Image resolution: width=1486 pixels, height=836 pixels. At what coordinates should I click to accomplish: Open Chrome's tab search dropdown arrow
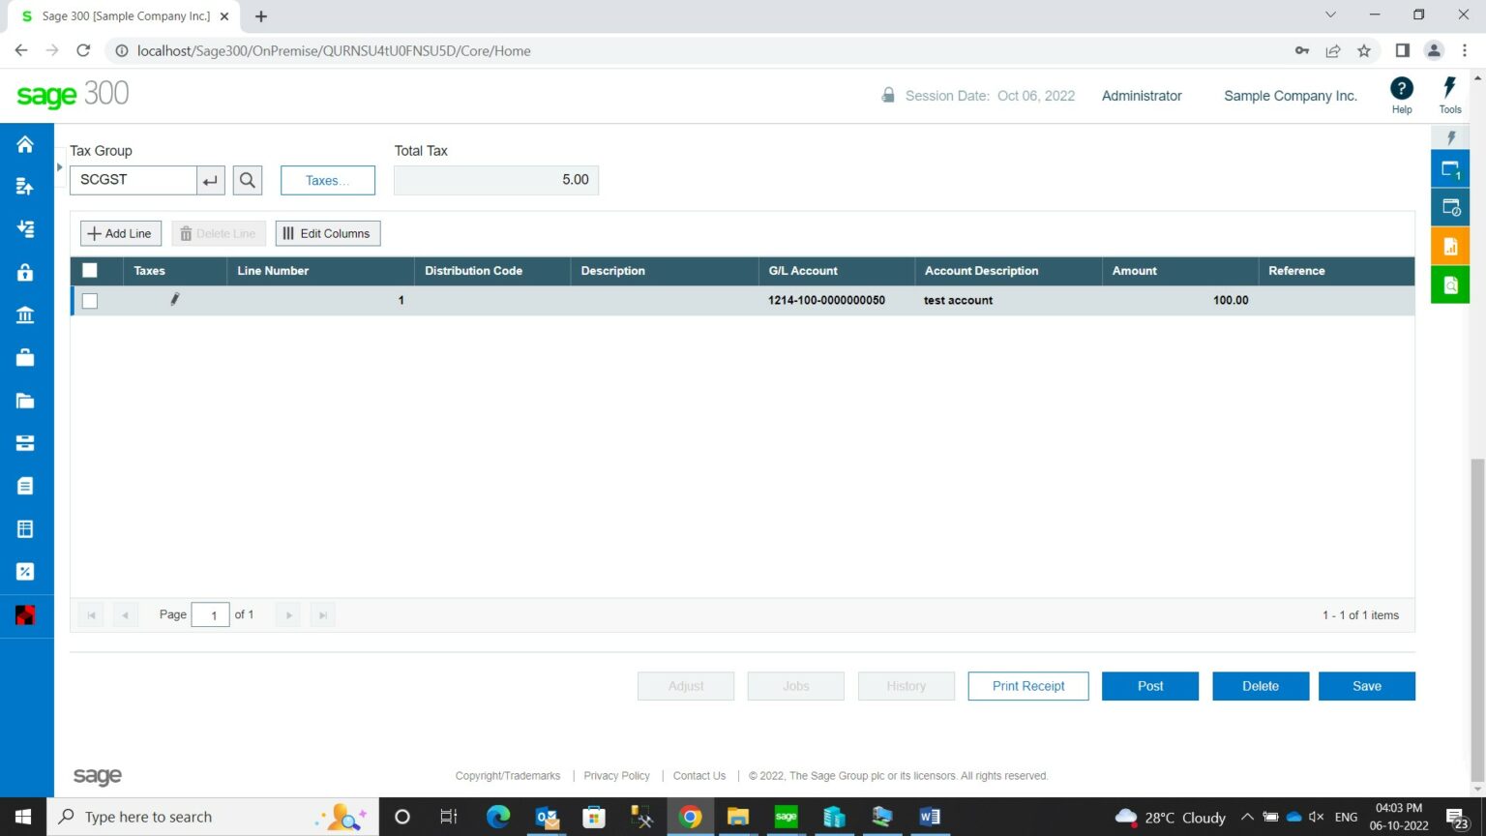click(1330, 15)
